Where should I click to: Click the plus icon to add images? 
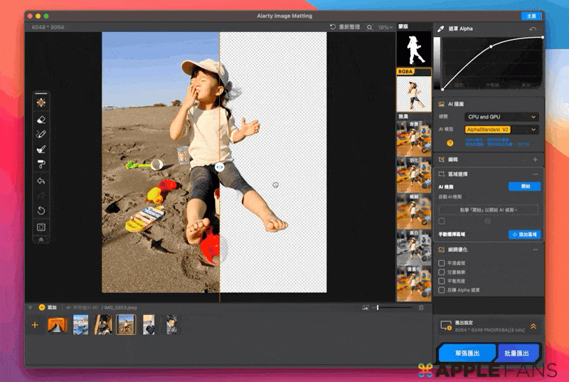point(34,325)
